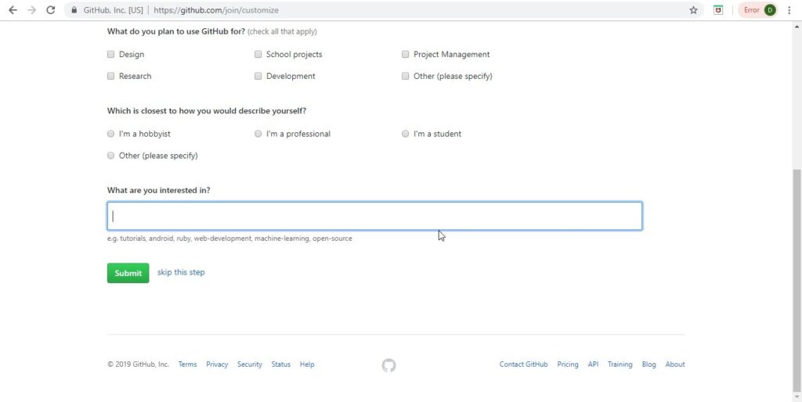Click the GitHub Octocat logo in the footer

(388, 365)
